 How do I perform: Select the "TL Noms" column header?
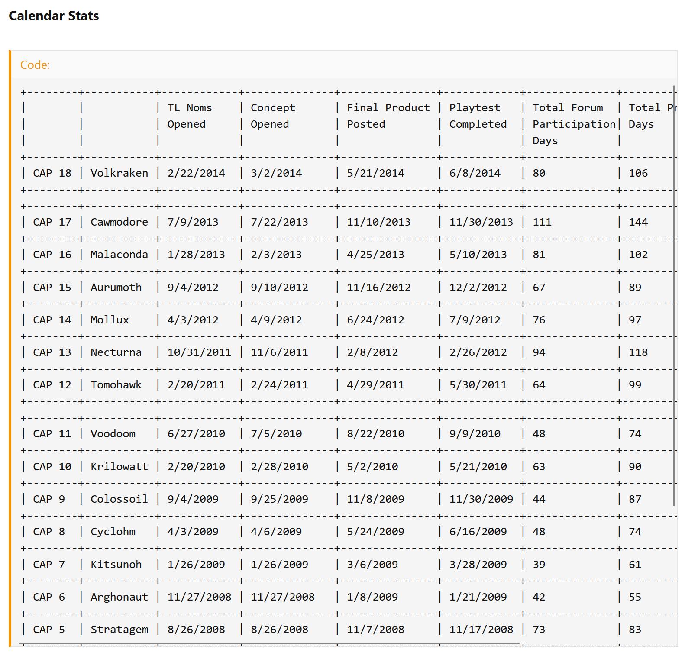tap(190, 108)
